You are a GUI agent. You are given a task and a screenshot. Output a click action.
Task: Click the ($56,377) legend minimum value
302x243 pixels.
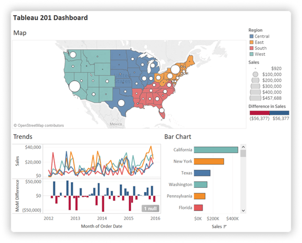click(x=259, y=119)
